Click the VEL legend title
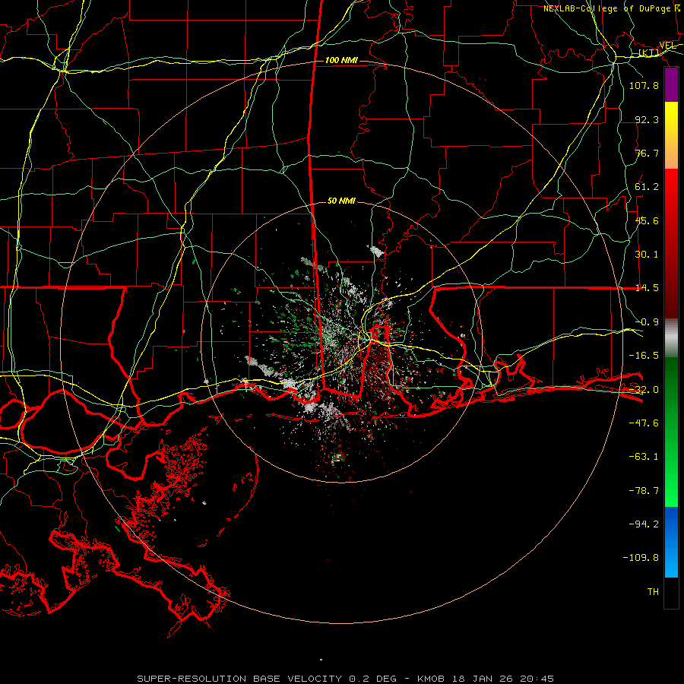The width and height of the screenshot is (684, 684). pos(667,45)
